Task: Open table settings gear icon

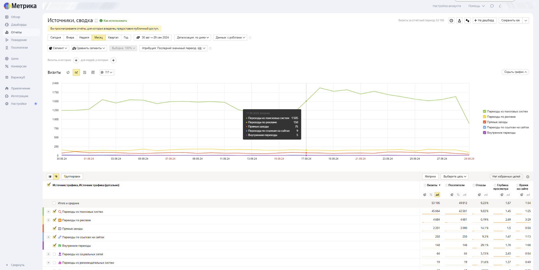Action: coord(528,177)
